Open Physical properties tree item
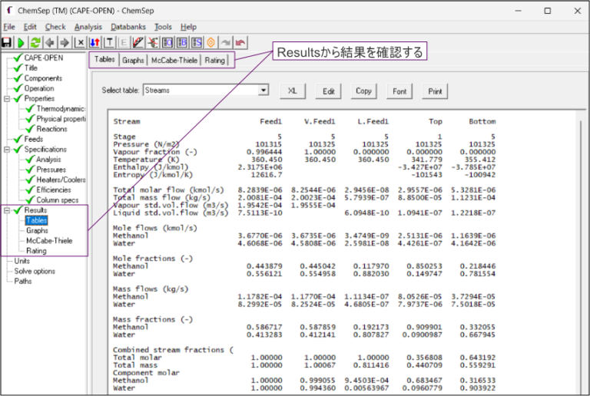This screenshot has width=590, height=396. tap(61, 119)
